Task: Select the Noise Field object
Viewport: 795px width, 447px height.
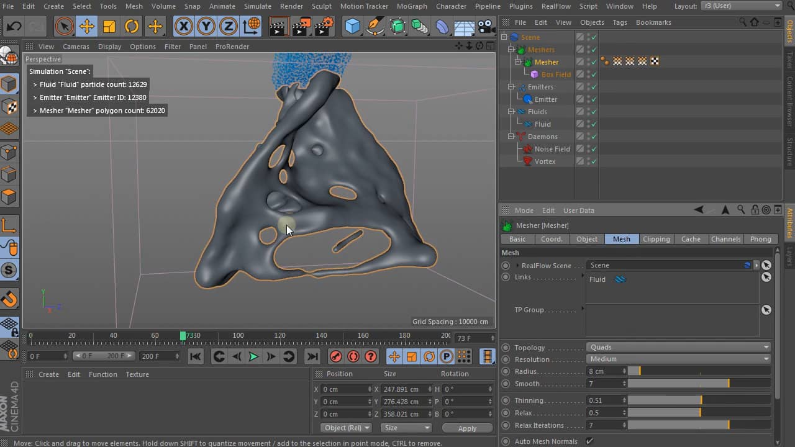Action: (x=552, y=149)
